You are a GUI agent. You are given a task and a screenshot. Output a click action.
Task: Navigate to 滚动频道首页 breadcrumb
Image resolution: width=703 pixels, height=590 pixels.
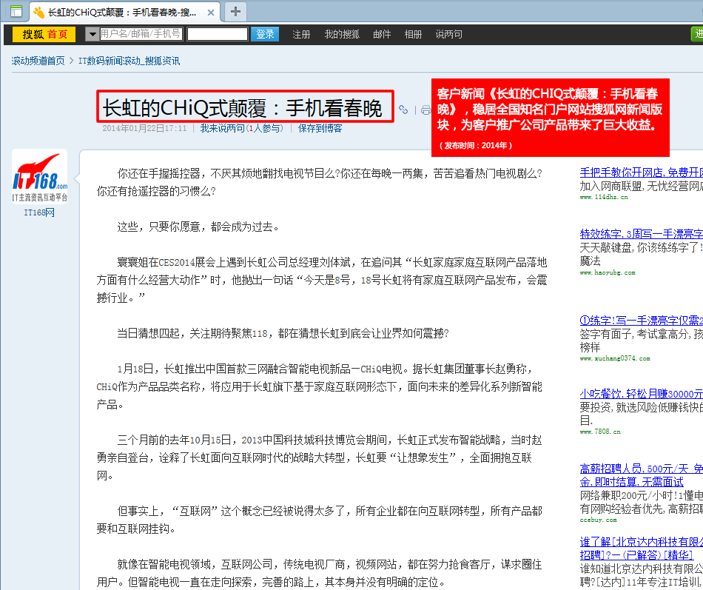coord(38,61)
